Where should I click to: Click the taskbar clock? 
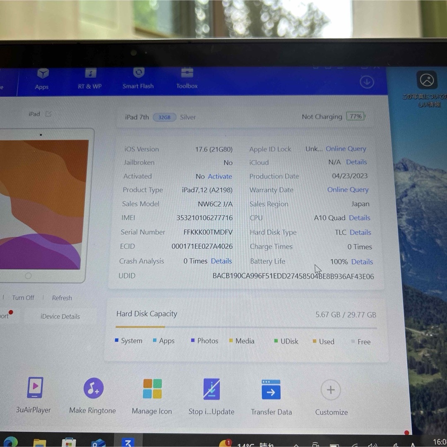coord(440,442)
